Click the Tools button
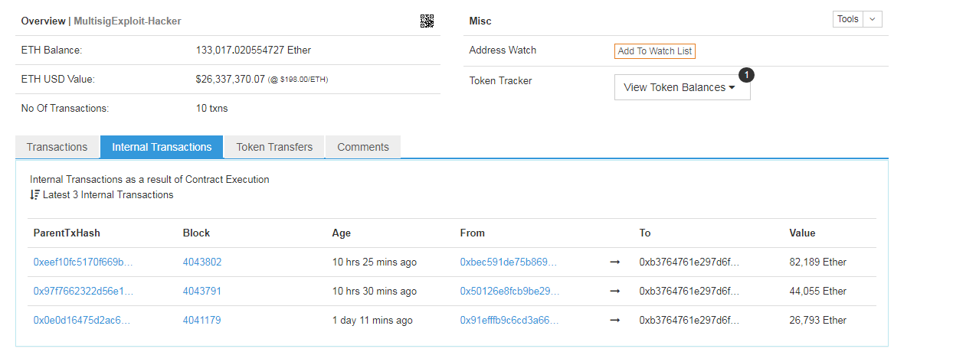This screenshot has height=352, width=953. [848, 19]
